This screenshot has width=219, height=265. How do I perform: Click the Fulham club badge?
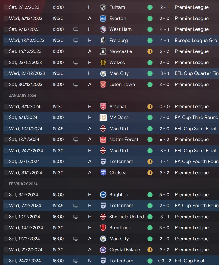tap(103, 7)
